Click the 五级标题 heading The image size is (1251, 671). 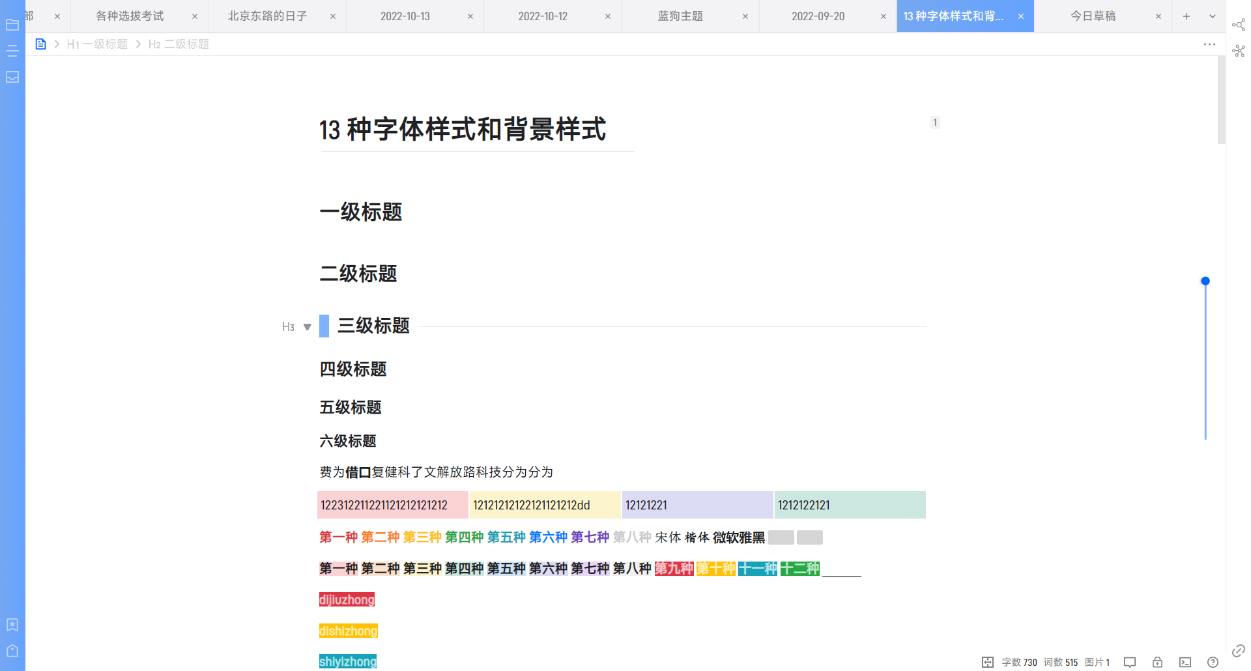(x=351, y=407)
